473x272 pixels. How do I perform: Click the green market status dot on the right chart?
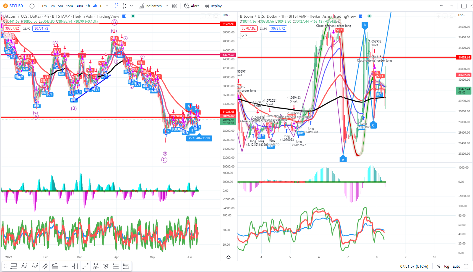tap(370, 16)
